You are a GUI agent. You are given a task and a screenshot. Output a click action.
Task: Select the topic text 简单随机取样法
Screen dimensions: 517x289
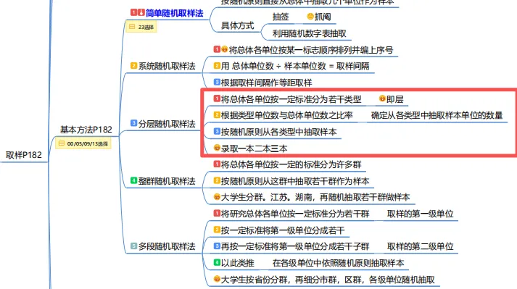175,13
